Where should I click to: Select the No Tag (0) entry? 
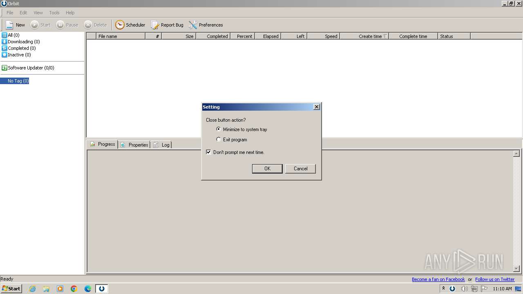click(18, 81)
